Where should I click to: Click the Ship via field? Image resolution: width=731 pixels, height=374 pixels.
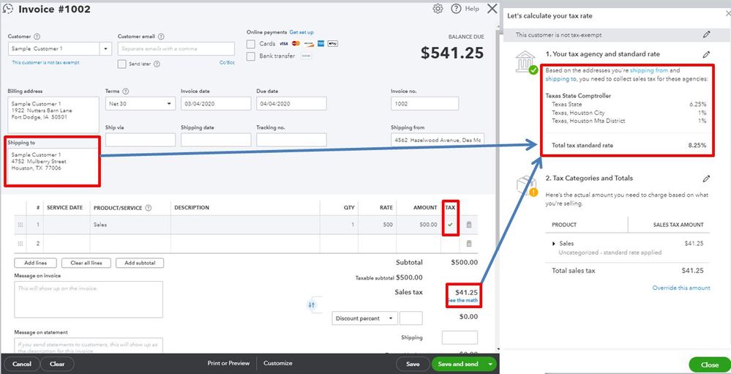pyautogui.click(x=140, y=140)
